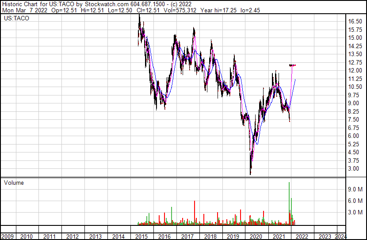This screenshot has width=367, height=240.
Task: Click the Year hi=17.25 header value
Action: 218,10
